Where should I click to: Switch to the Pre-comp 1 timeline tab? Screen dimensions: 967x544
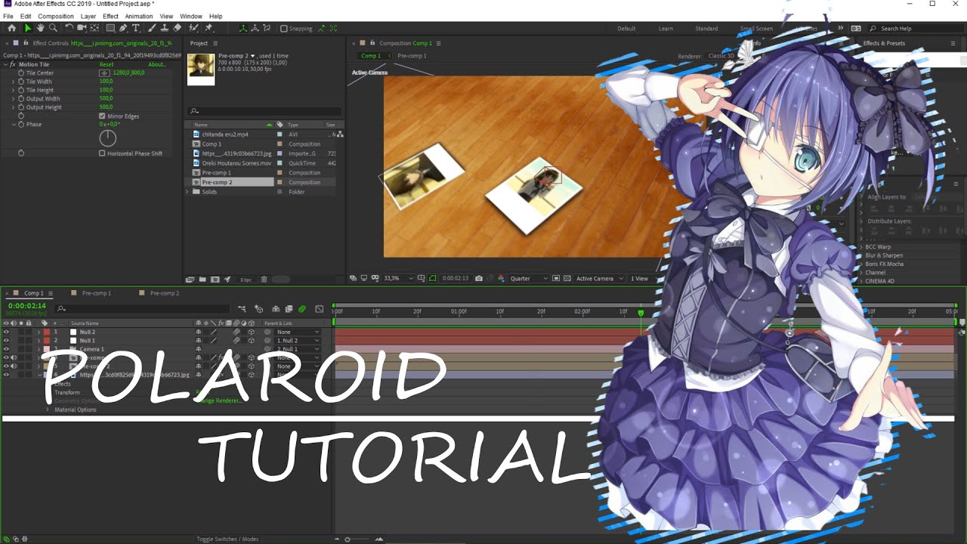96,293
